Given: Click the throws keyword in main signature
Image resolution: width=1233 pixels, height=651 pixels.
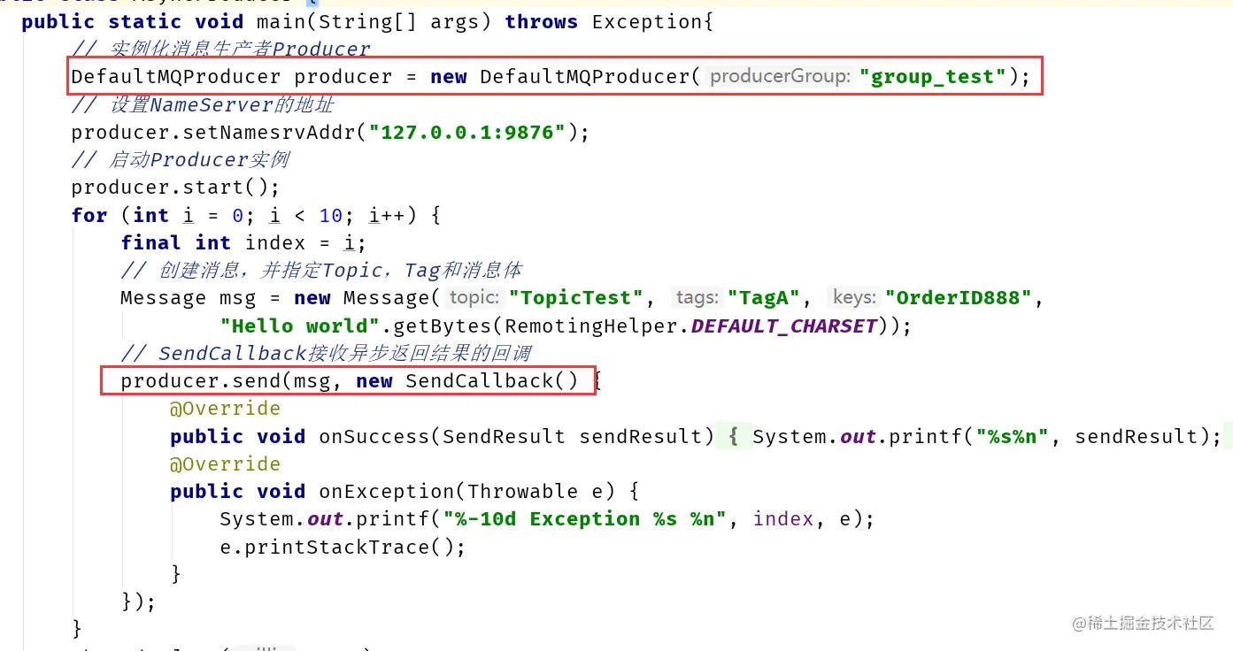Looking at the screenshot, I should pyautogui.click(x=542, y=21).
